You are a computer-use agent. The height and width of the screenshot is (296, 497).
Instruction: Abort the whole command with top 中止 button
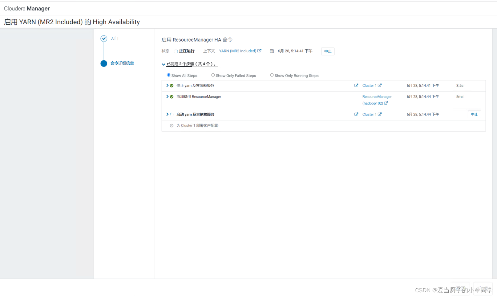tap(328, 51)
